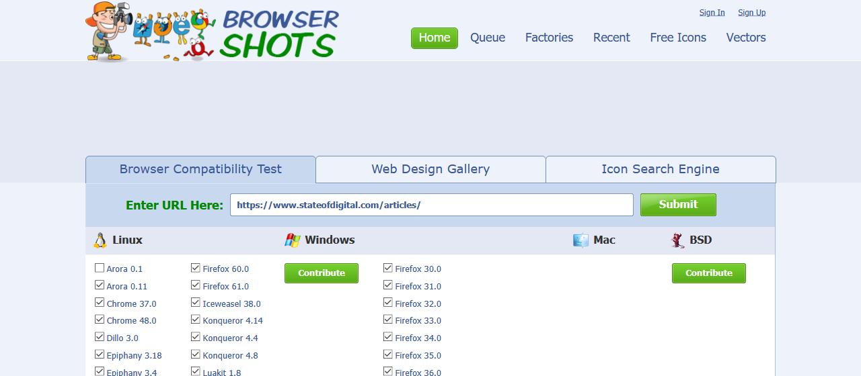The height and width of the screenshot is (376, 861).
Task: Click the Windows heading text
Action: pyautogui.click(x=330, y=240)
